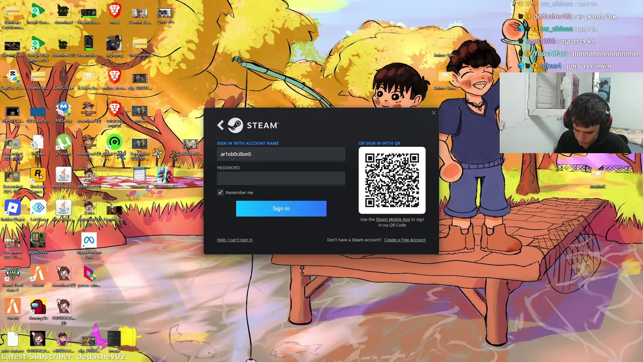643x362 pixels.
Task: Click the 'Don't have a Steam account?' text
Action: (354, 240)
